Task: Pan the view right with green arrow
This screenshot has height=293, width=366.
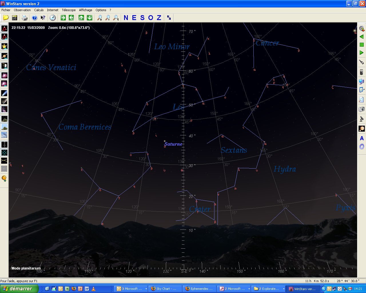Action: [63, 18]
